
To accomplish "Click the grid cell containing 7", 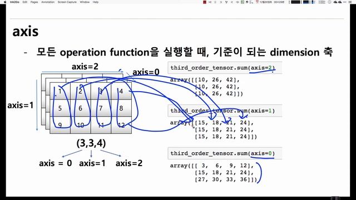I will point(101,108).
